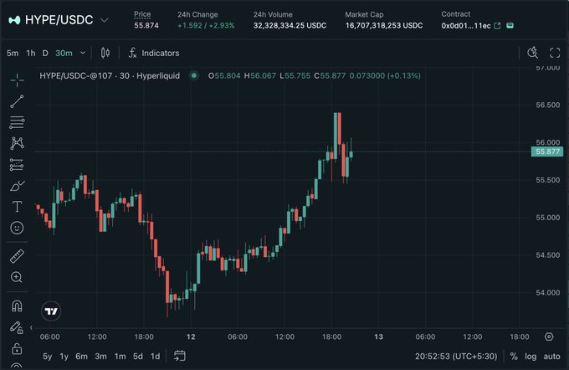Image resolution: width=569 pixels, height=370 pixels.
Task: Open timezone menu at 20:52:53 (UTC+5:30)
Action: [456, 357]
